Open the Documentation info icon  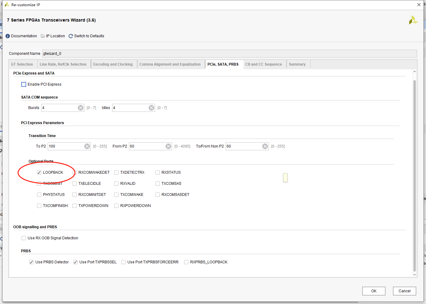point(8,36)
